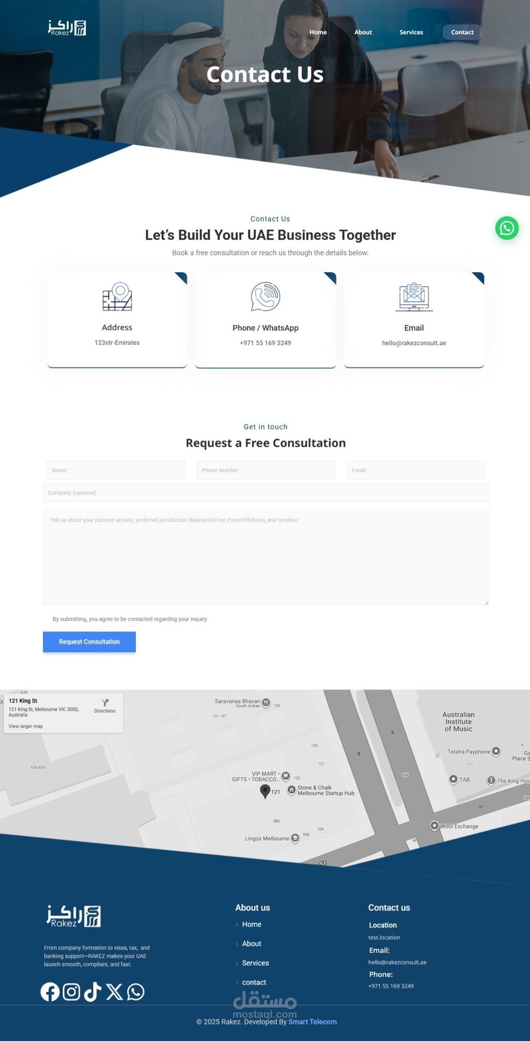Image resolution: width=530 pixels, height=1041 pixels.
Task: Click the Saravanaa Bhavan restaurant marker
Action: pyautogui.click(x=266, y=703)
